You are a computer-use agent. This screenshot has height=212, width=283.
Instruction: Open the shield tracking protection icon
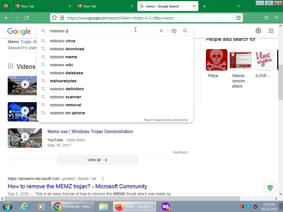pyautogui.click(x=54, y=18)
